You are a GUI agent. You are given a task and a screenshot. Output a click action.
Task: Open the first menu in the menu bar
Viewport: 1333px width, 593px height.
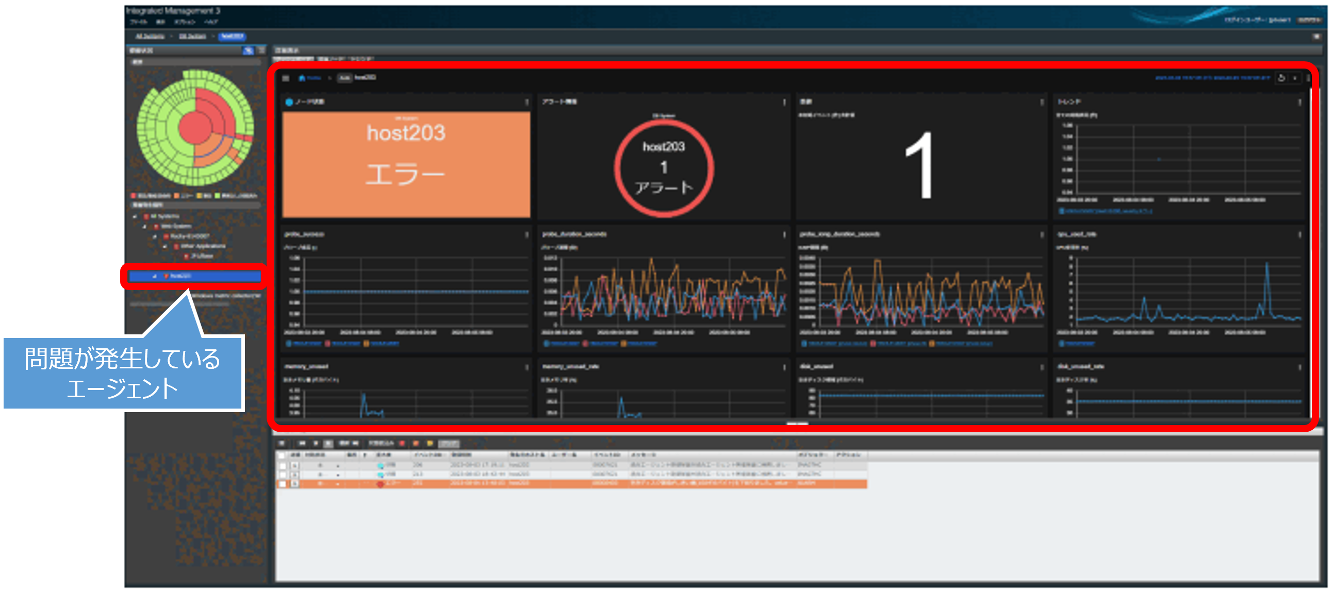tap(139, 22)
